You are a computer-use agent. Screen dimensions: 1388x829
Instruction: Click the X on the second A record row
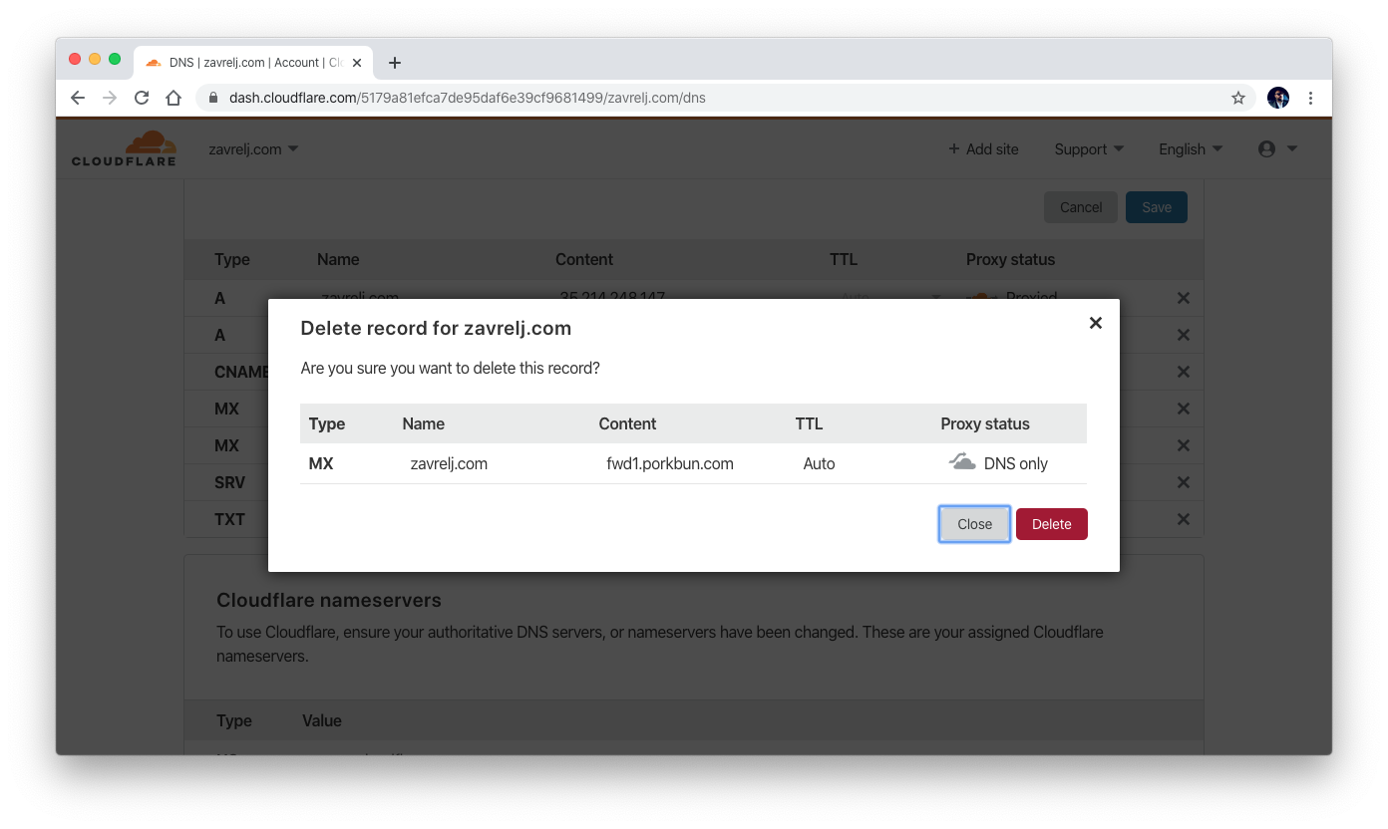click(x=1184, y=335)
